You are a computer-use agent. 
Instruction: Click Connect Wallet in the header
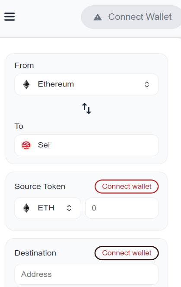tap(131, 17)
